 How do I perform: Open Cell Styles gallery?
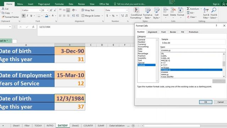coord(157,14)
